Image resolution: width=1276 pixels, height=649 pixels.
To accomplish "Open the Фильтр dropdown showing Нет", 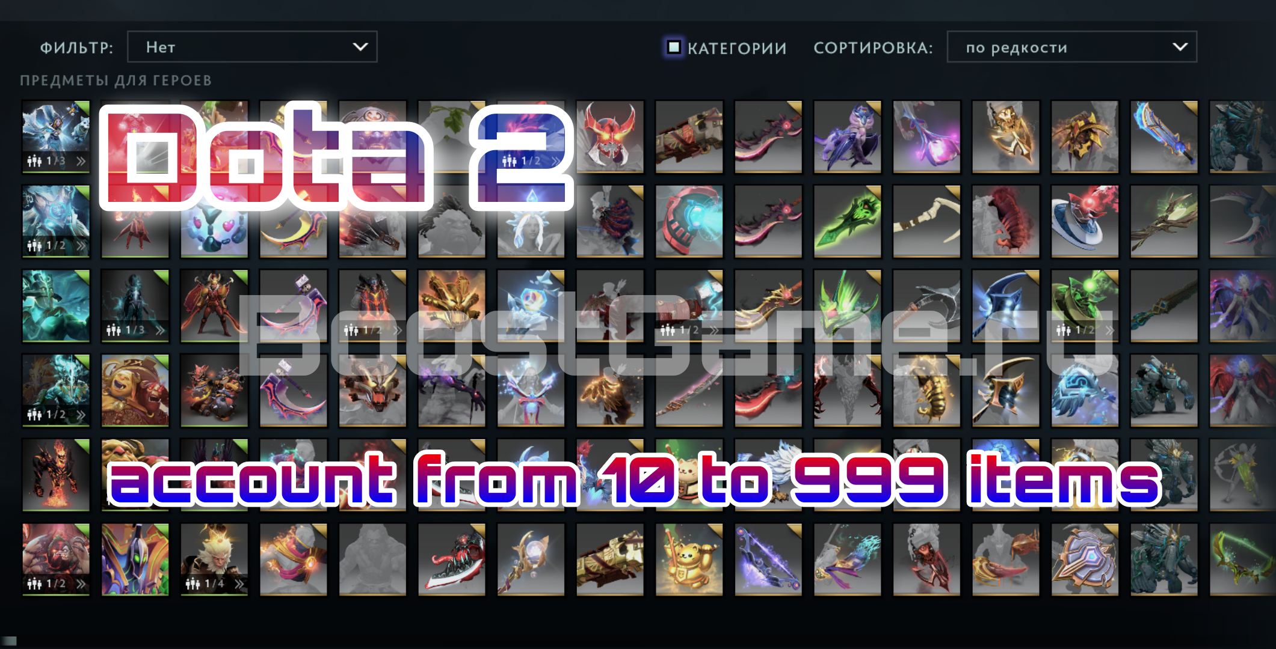I will click(x=252, y=47).
